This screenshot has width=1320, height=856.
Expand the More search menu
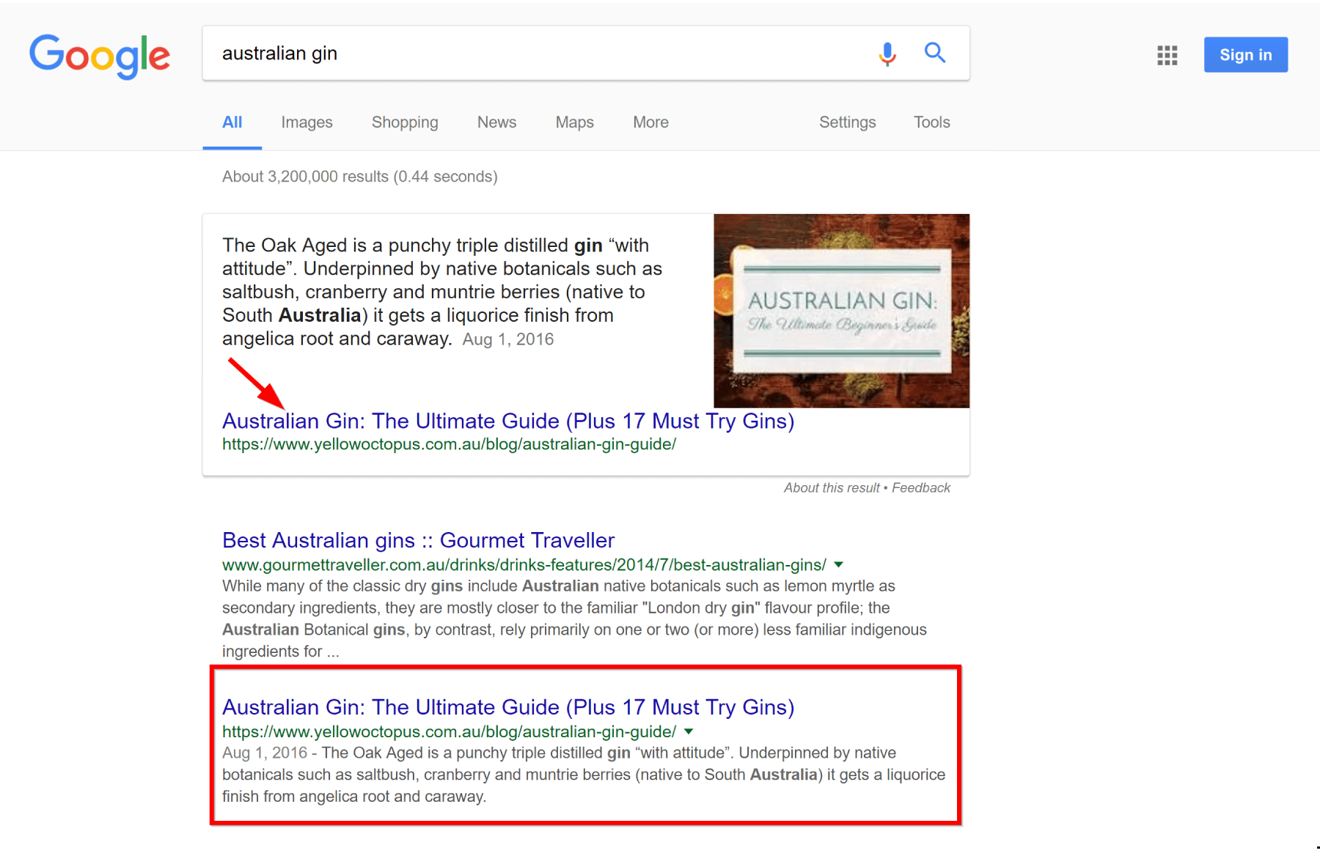(x=650, y=122)
